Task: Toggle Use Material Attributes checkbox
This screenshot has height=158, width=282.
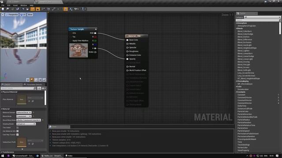Action: [18, 131]
